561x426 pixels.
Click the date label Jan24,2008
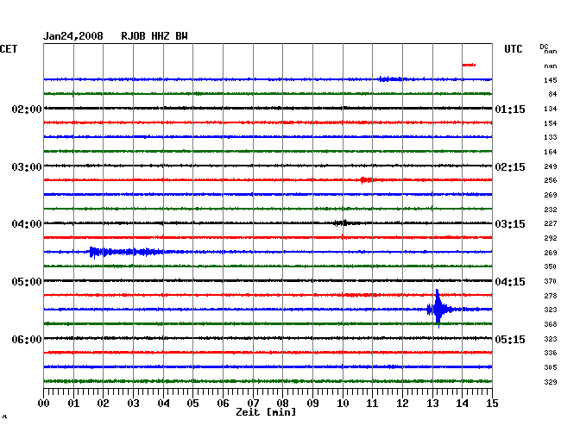pyautogui.click(x=73, y=36)
